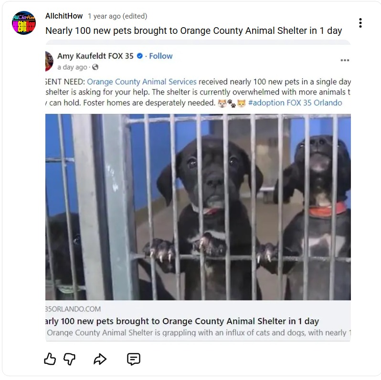Click the '1 year ago (edited)' timestamp

point(117,16)
